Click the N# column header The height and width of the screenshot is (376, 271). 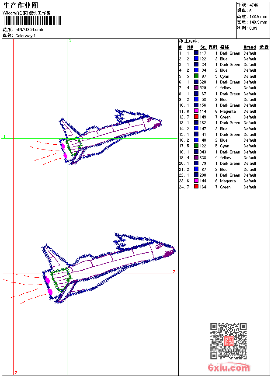coord(190,47)
